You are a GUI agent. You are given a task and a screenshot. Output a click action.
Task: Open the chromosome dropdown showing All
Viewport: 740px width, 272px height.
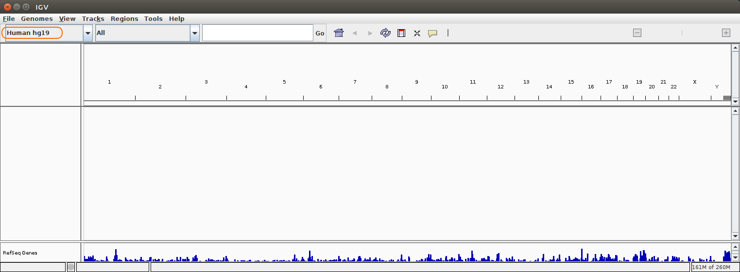point(195,33)
